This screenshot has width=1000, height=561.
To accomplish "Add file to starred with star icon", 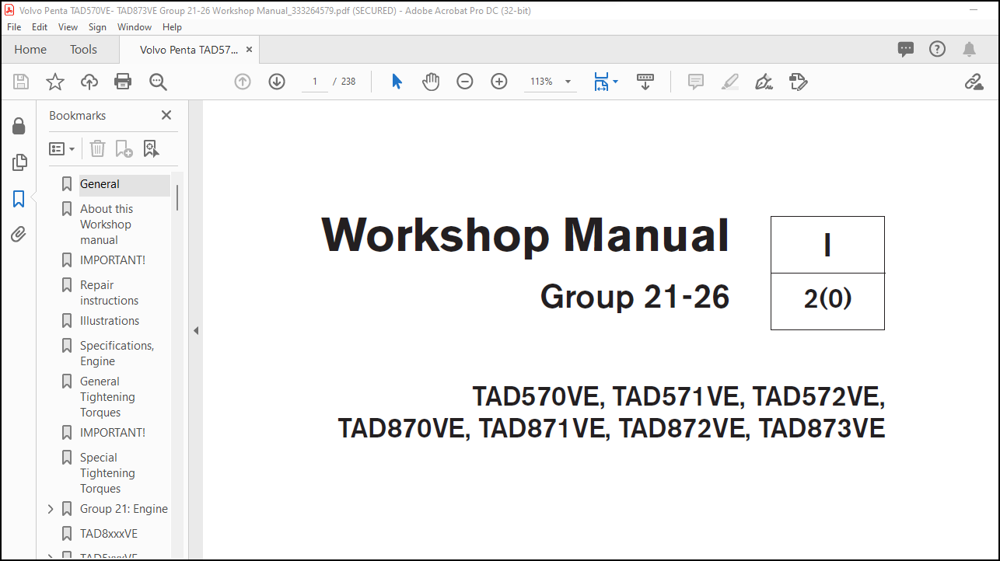I will coord(55,82).
